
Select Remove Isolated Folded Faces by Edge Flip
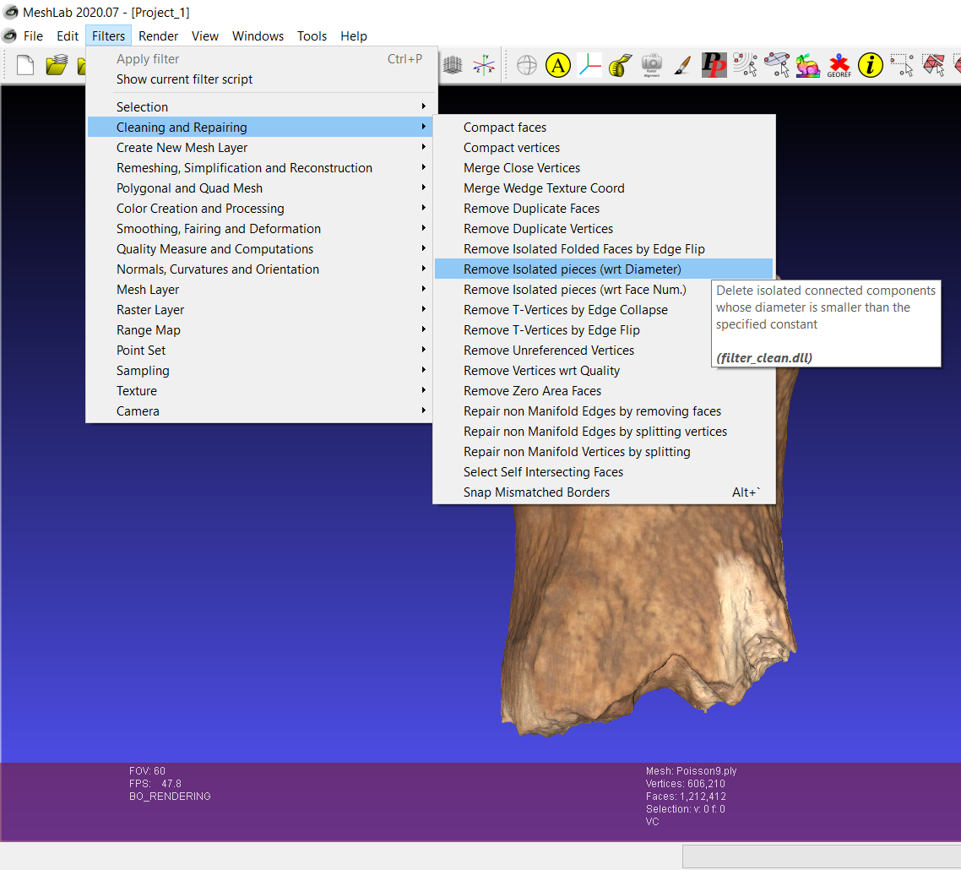604,248
